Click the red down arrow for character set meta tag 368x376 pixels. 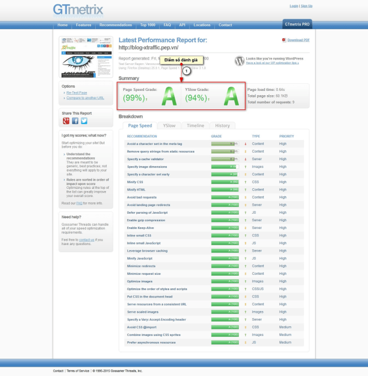tap(245, 144)
